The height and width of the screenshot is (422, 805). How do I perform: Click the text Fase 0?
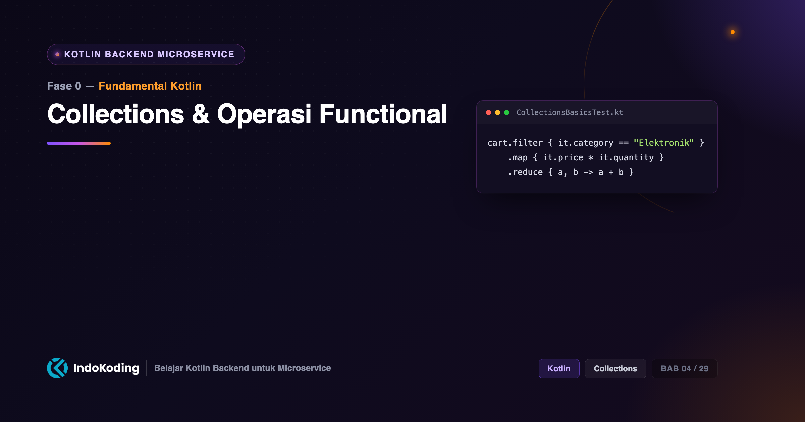[64, 86]
